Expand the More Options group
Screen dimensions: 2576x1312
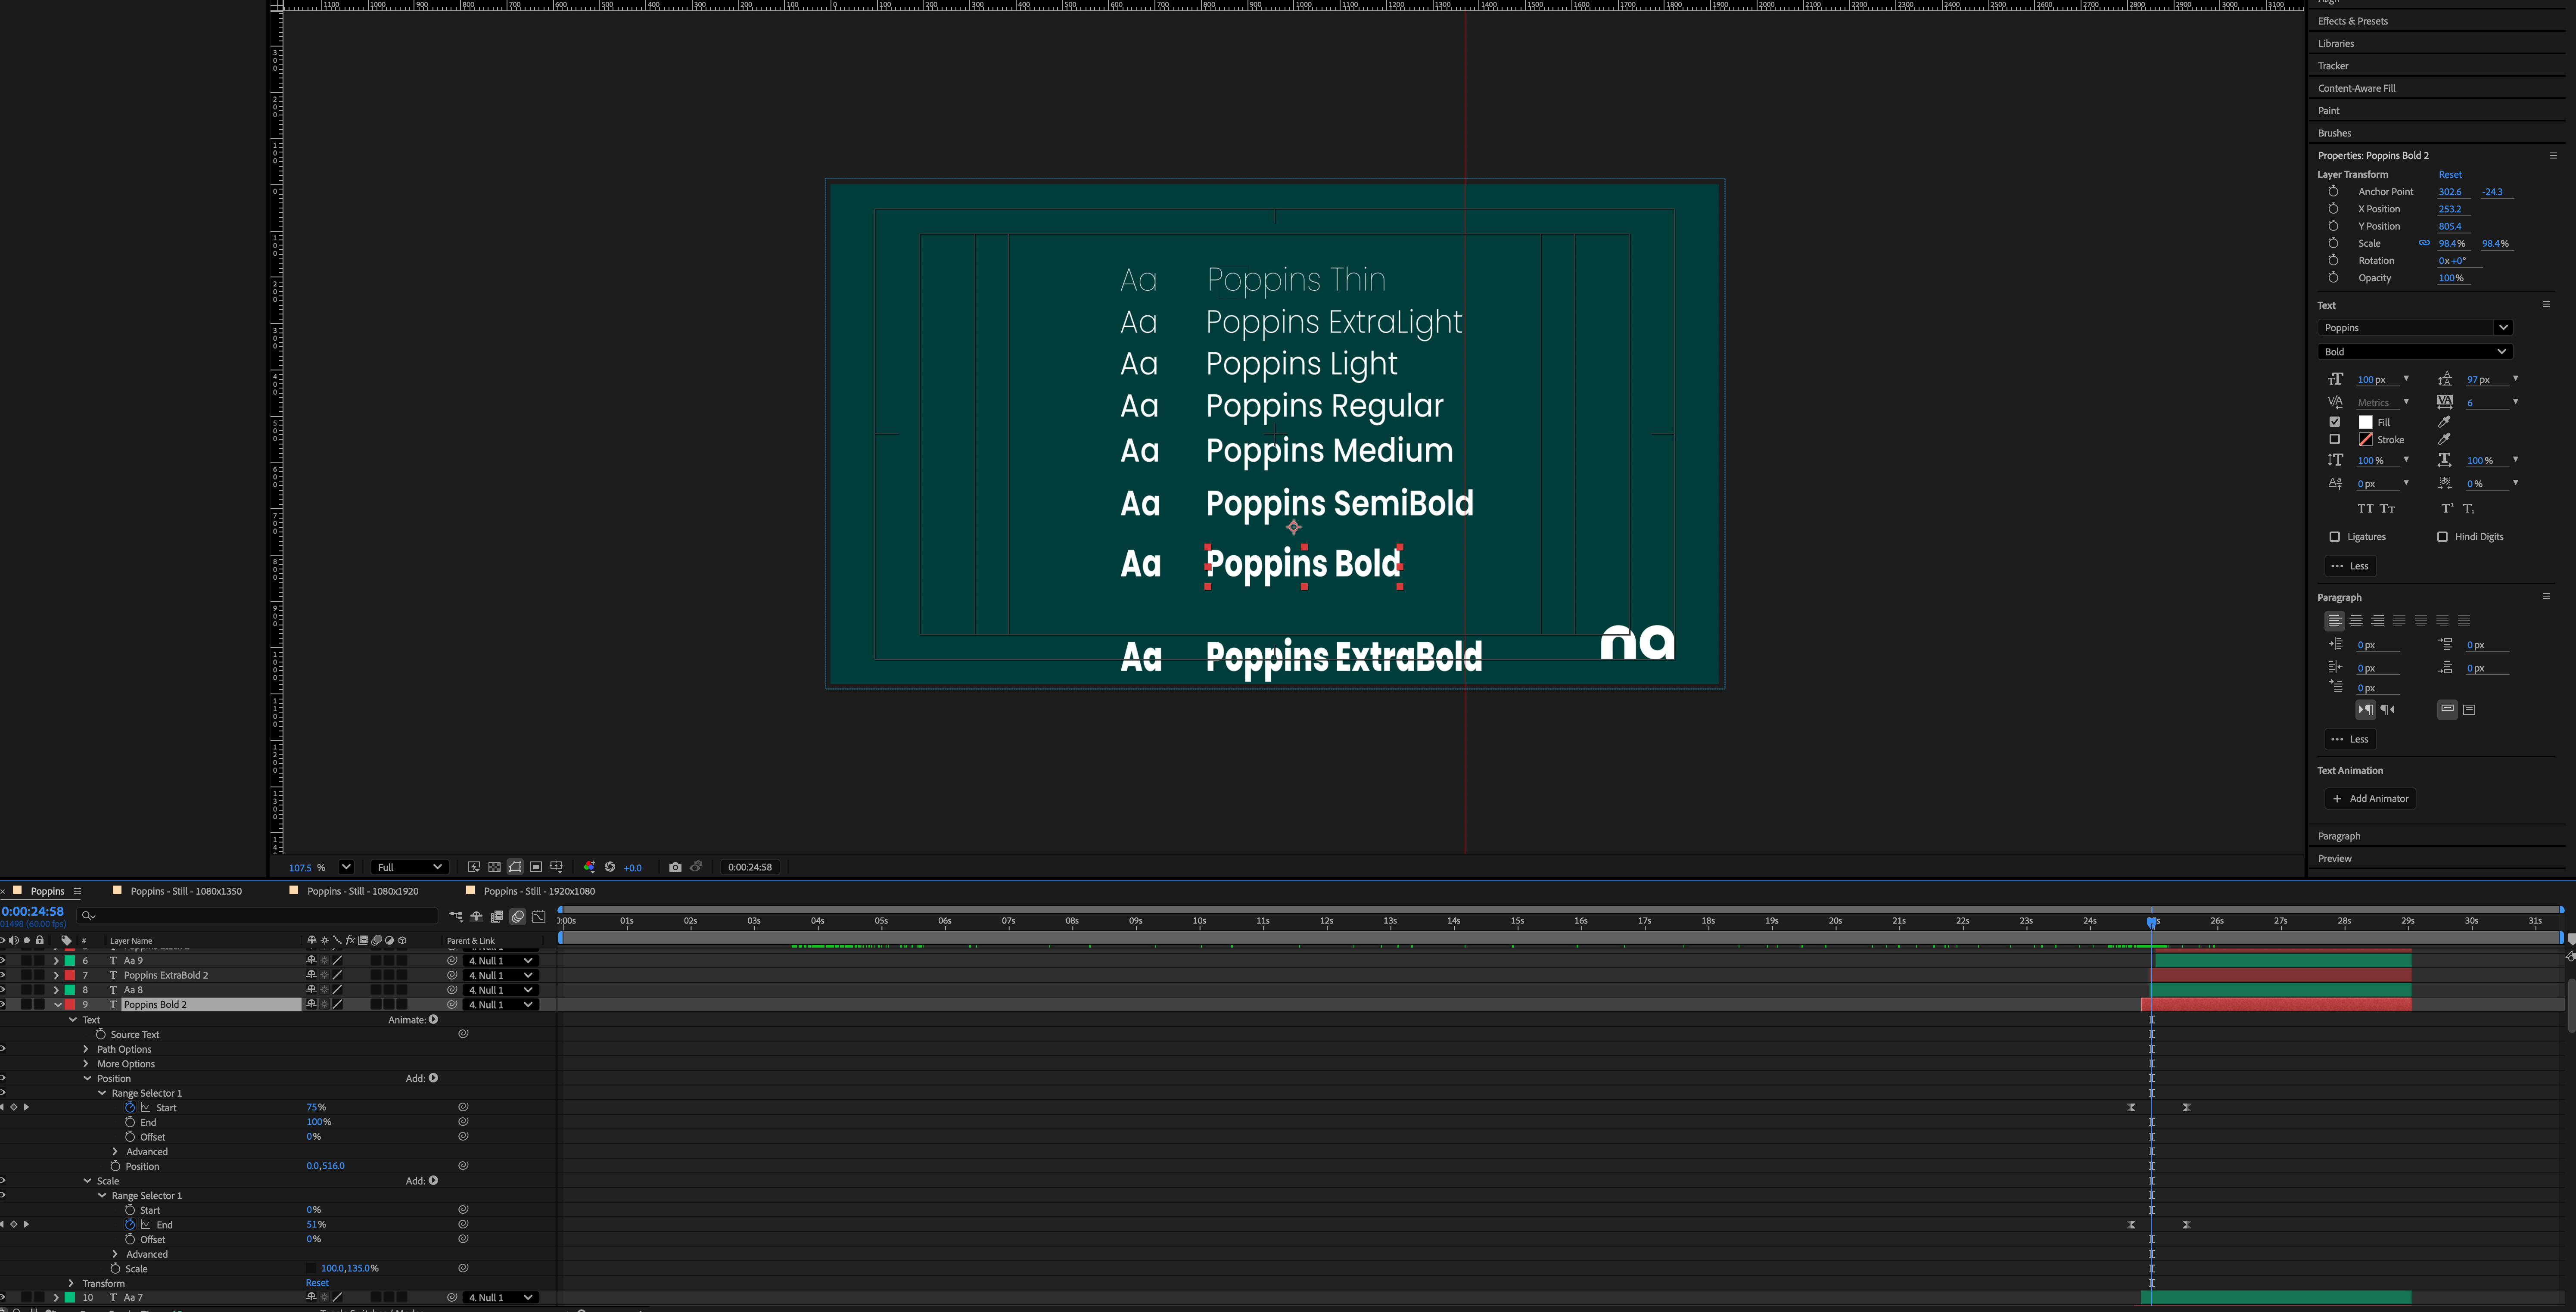tap(86, 1064)
